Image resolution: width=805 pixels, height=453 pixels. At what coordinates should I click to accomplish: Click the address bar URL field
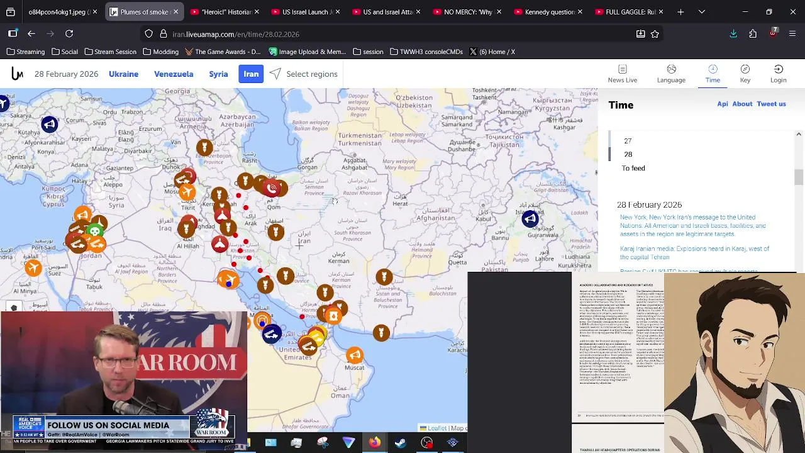click(402, 34)
